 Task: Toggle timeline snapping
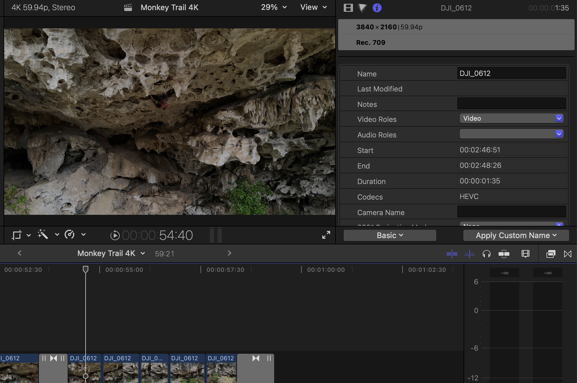pyautogui.click(x=504, y=254)
